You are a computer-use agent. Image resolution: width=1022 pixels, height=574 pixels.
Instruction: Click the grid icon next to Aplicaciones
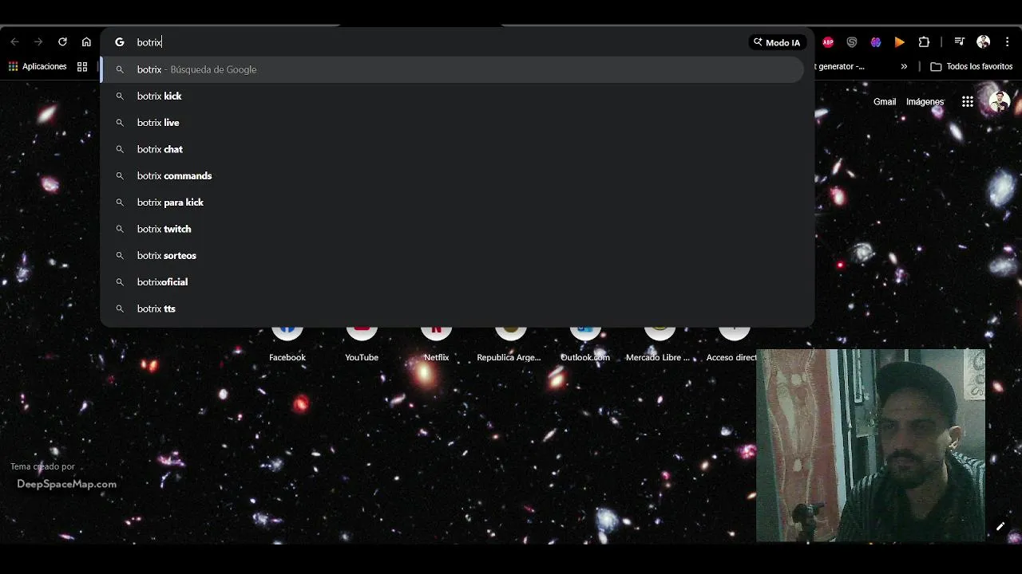pyautogui.click(x=82, y=66)
